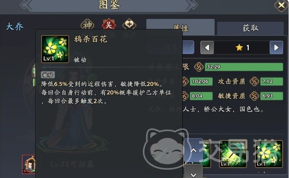Collapse with the down chevron button

pyautogui.click(x=193, y=171)
